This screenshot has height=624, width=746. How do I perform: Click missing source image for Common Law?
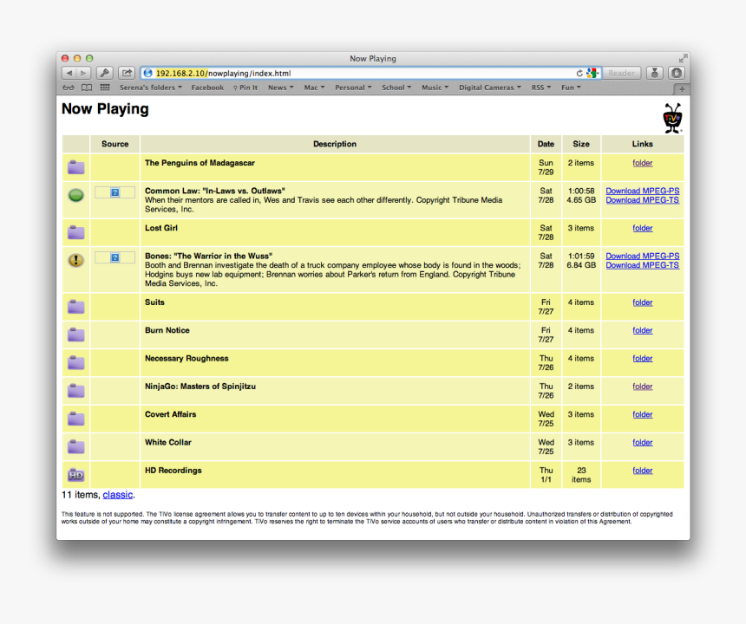pyautogui.click(x=115, y=192)
